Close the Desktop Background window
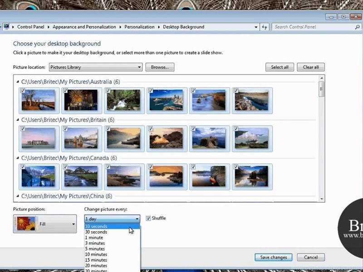This screenshot has width=363, height=272. click(356, 17)
